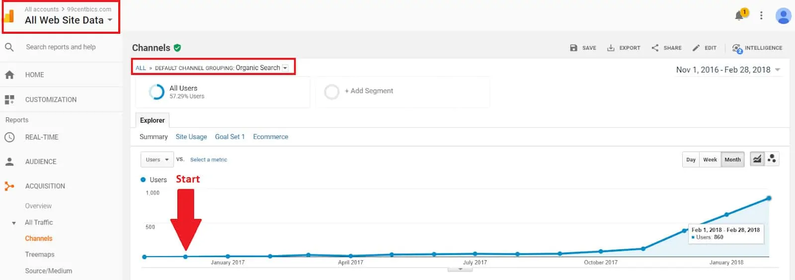This screenshot has width=795, height=280.
Task: Click the search reports and help field
Action: click(61, 47)
